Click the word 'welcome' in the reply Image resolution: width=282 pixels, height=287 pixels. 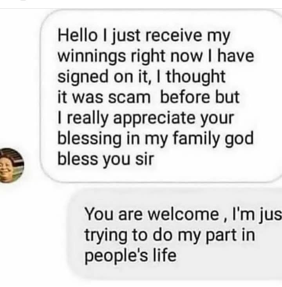click(183, 214)
